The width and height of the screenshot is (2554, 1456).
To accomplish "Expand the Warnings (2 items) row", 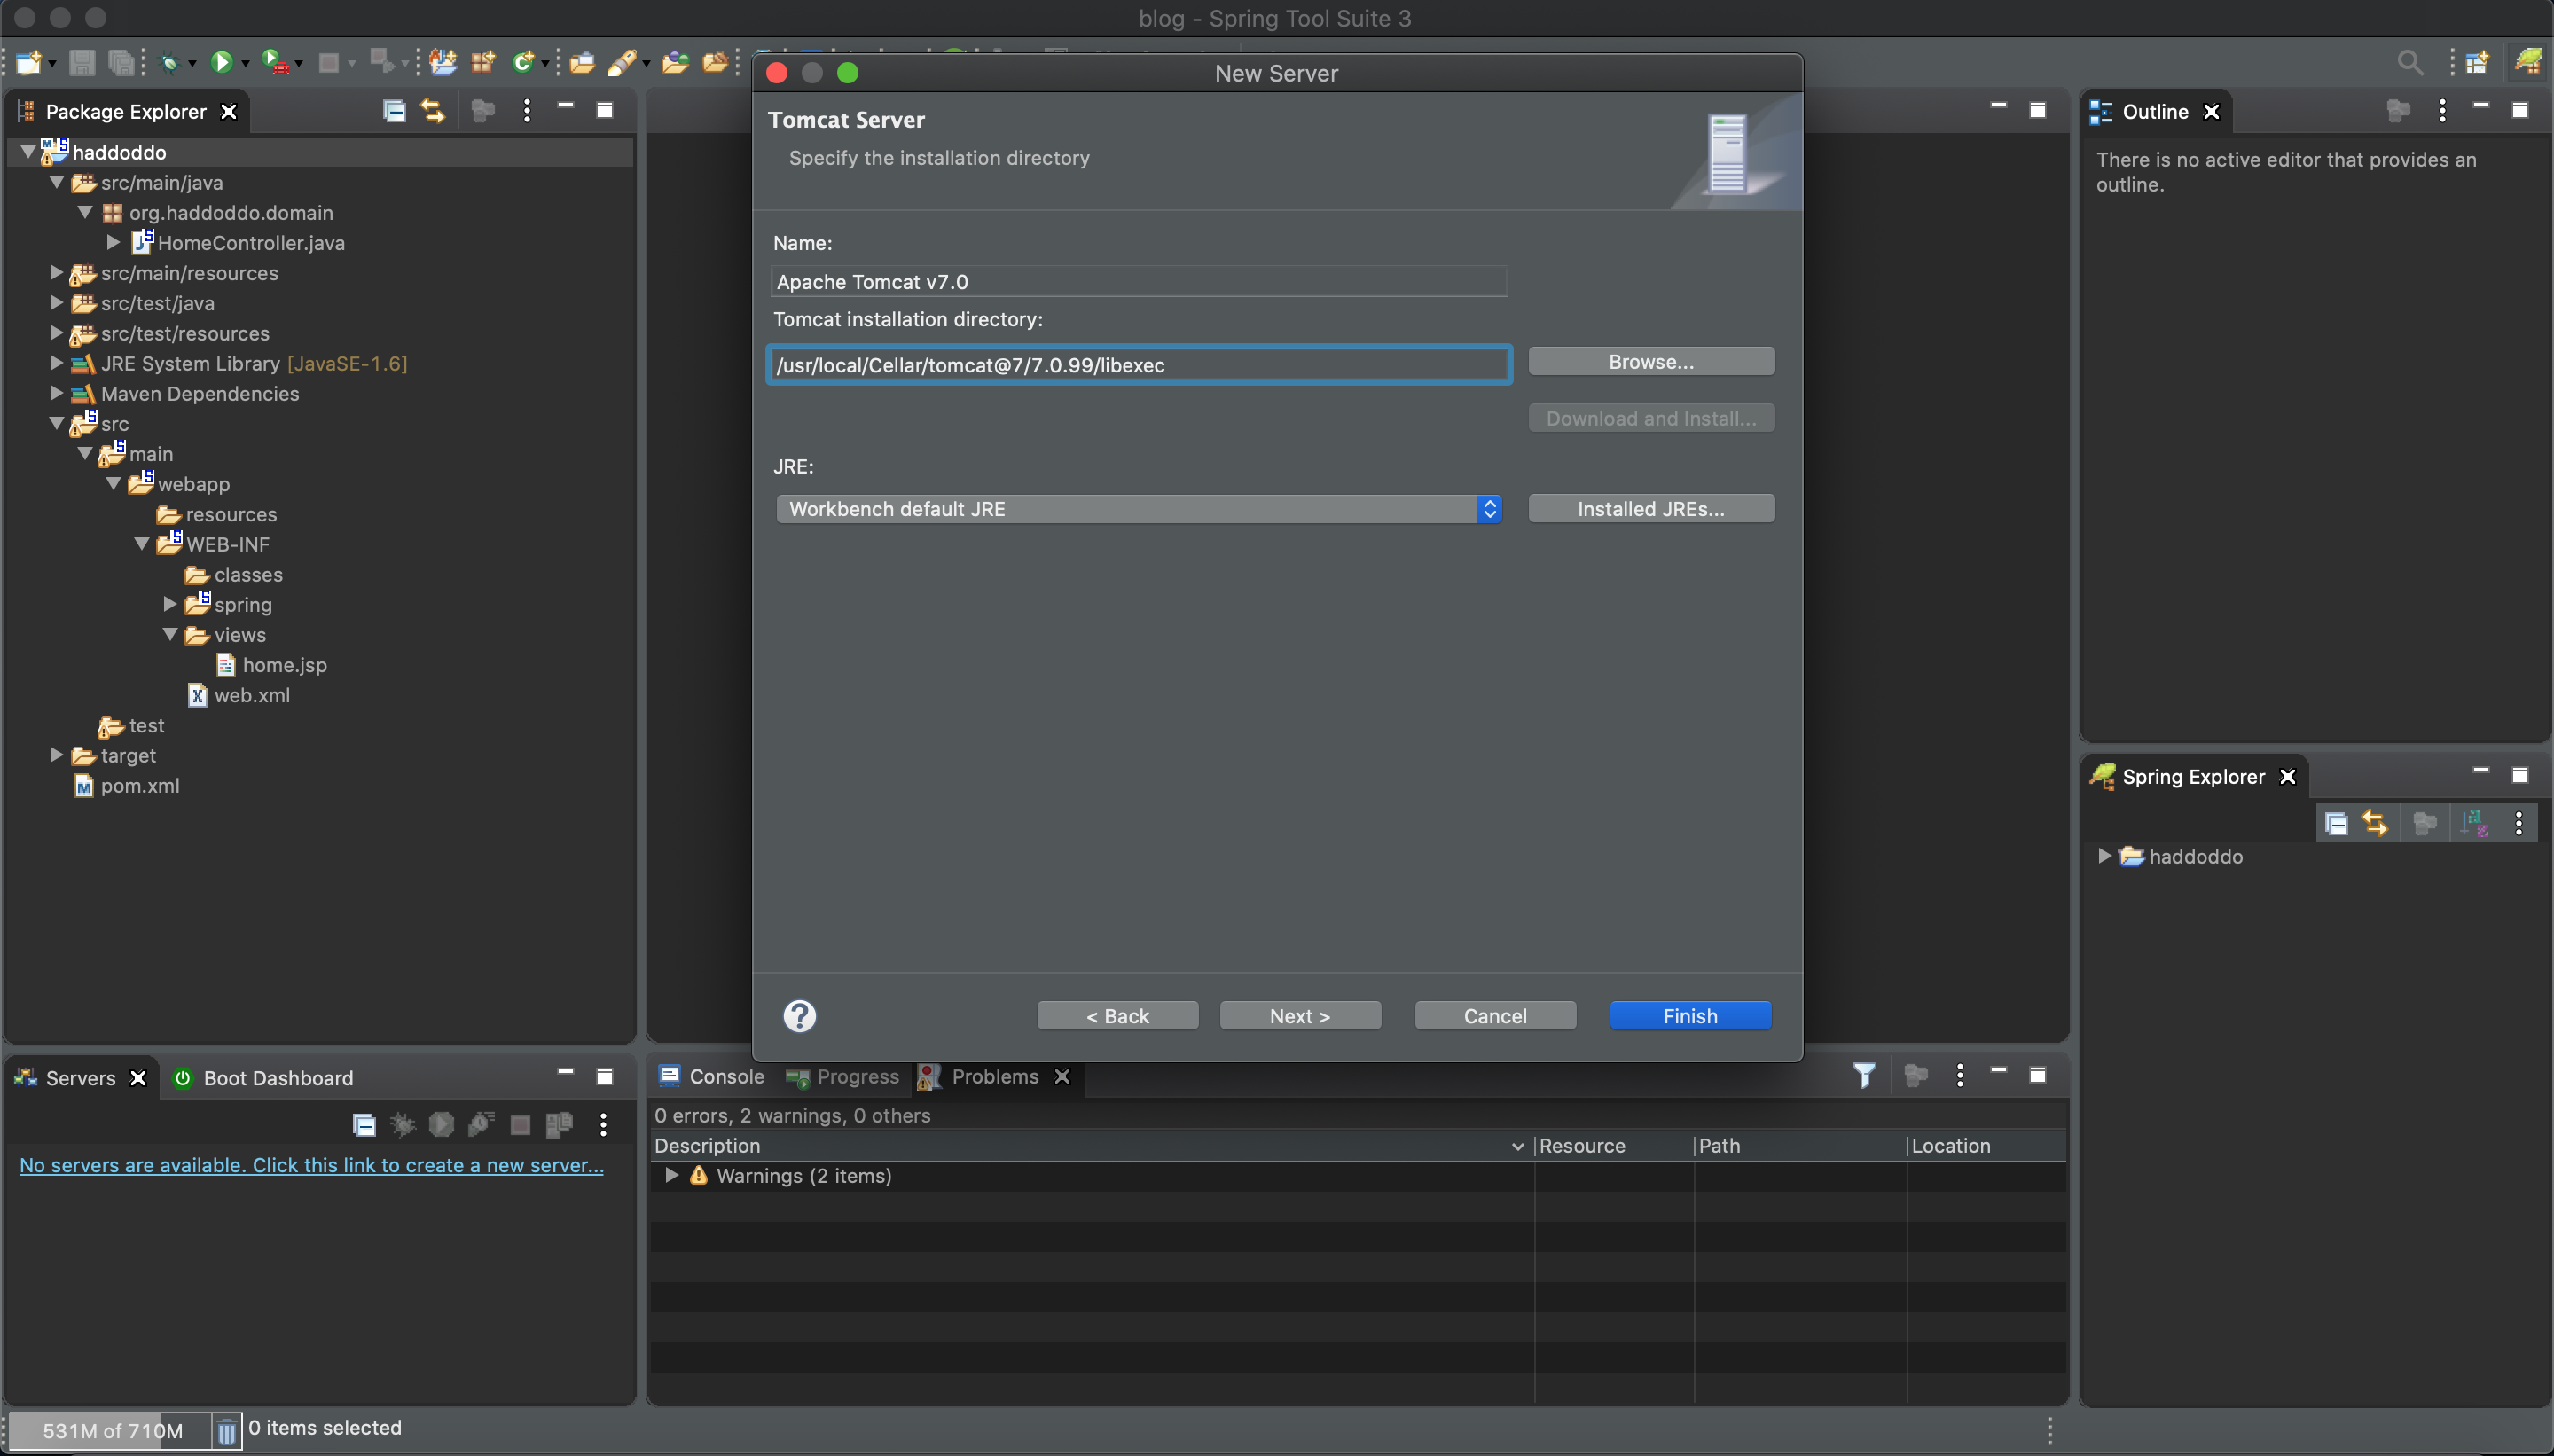I will coord(672,1175).
